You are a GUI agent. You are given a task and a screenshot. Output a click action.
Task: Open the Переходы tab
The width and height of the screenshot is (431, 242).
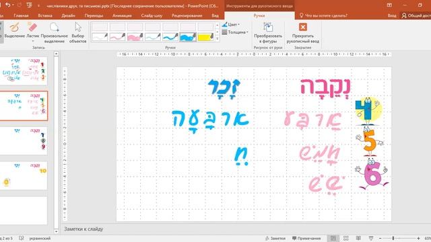click(94, 15)
